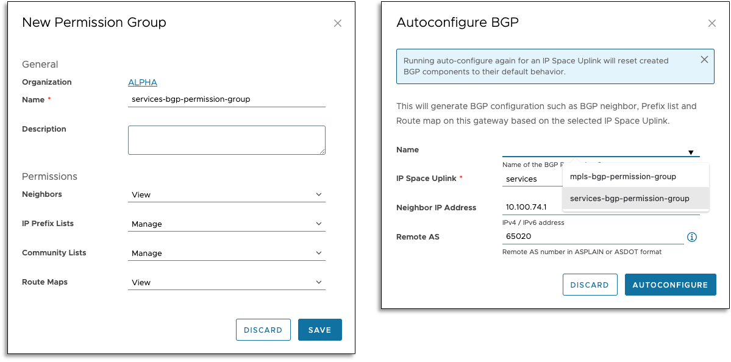The width and height of the screenshot is (731, 362).
Task: Click the Autoconfigure button
Action: click(670, 285)
